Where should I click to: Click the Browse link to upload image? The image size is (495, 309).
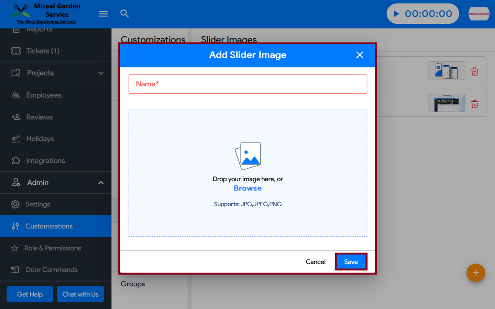click(247, 188)
